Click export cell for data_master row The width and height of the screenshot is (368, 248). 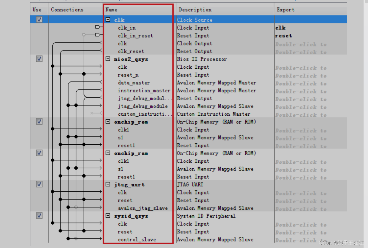coord(301,84)
